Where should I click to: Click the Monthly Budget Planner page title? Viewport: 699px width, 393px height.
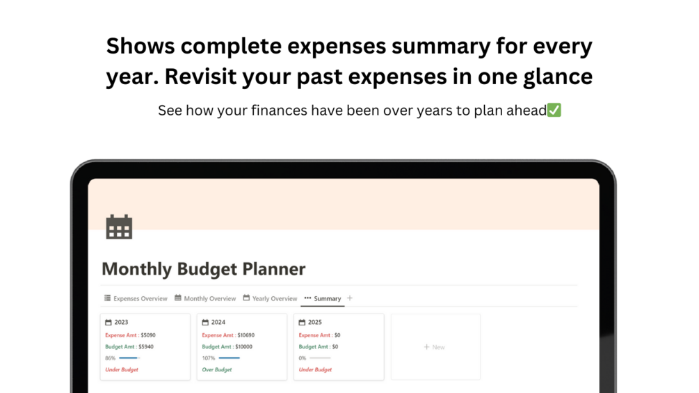203,269
